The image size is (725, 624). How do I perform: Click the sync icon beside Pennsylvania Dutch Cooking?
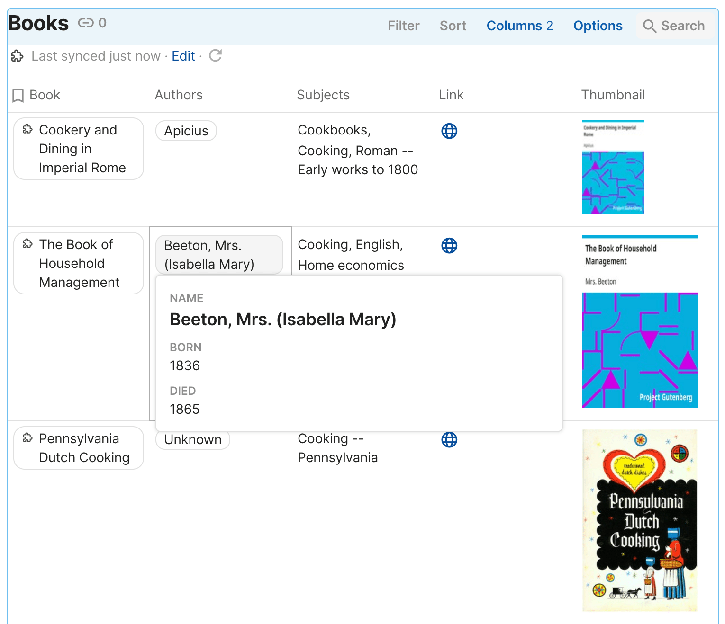pos(27,437)
